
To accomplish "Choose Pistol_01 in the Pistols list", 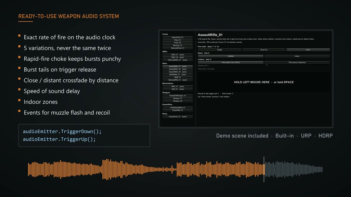I will 178,40.
